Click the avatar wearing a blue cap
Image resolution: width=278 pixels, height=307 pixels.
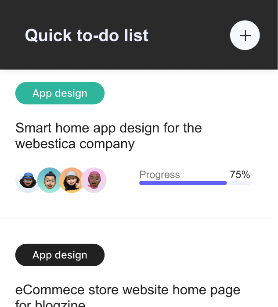point(27,180)
